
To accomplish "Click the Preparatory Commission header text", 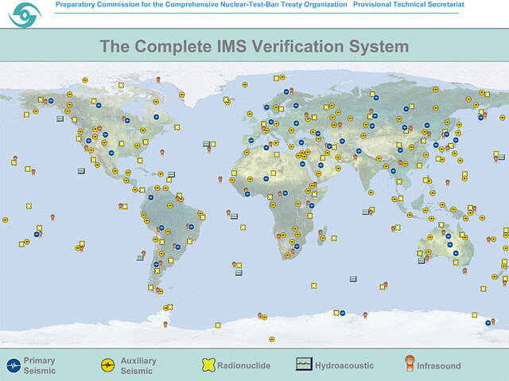I will point(201,5).
